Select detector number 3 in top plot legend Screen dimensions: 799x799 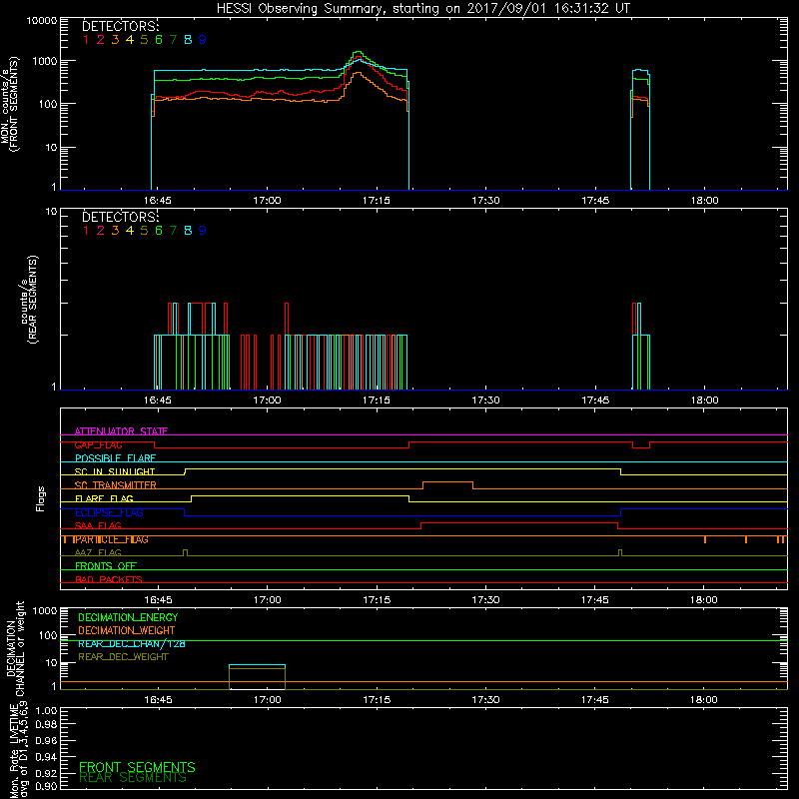[x=115, y=40]
